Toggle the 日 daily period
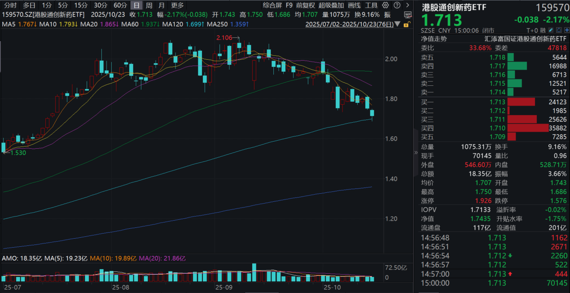Screen dimensions: 570x293 (136, 5)
